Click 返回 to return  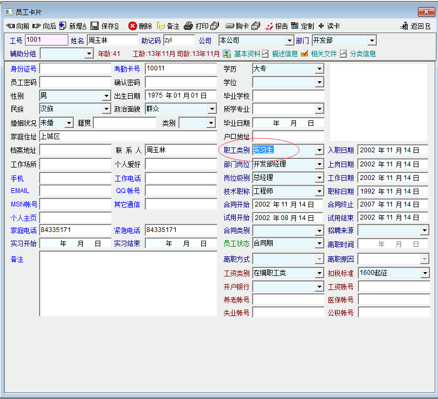[x=415, y=26]
